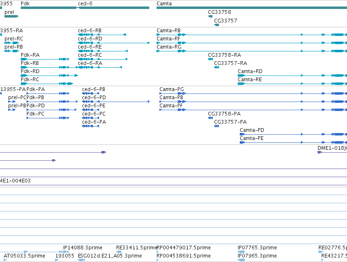Screen dimensions: 347x262
Task: Select protein Pdk-PB label
Action: tap(35, 98)
